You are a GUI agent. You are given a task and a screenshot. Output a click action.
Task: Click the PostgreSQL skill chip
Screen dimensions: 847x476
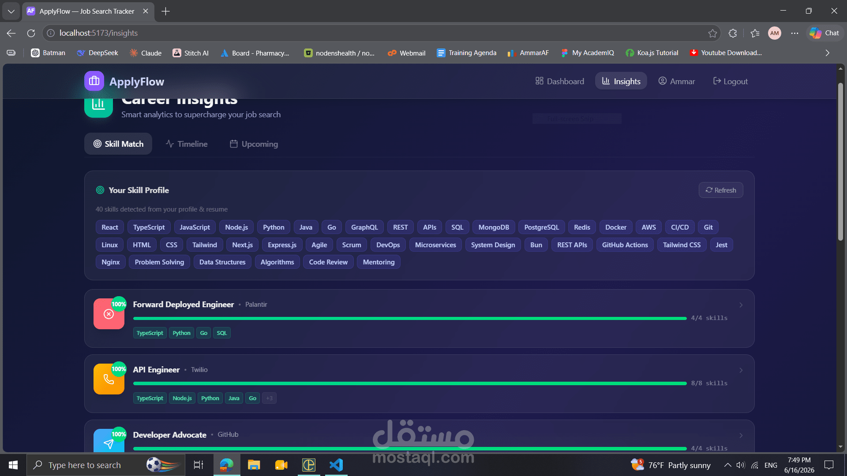(x=541, y=227)
